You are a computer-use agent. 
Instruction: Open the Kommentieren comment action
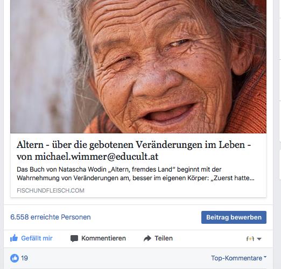103,238
